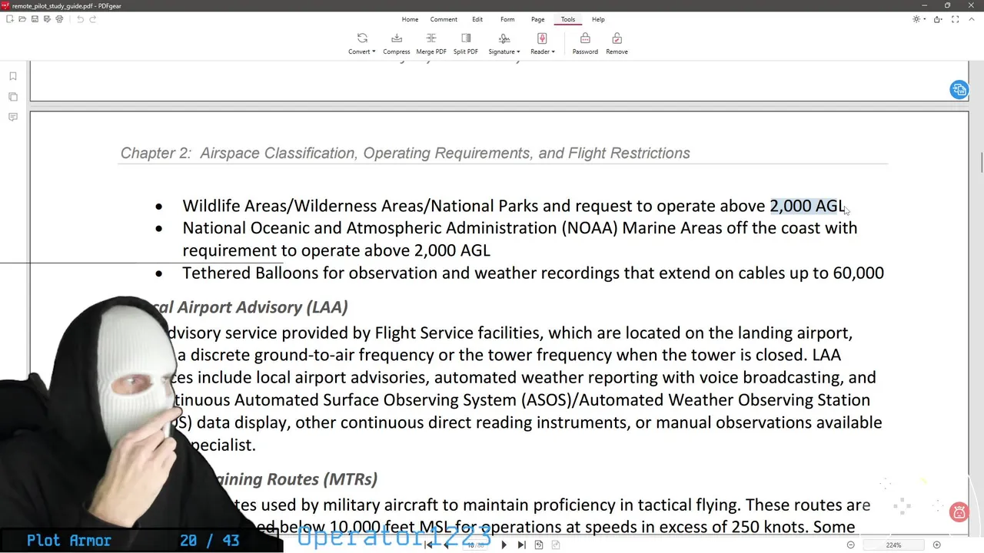Click the Save As icon in quick toolbar

(47, 19)
